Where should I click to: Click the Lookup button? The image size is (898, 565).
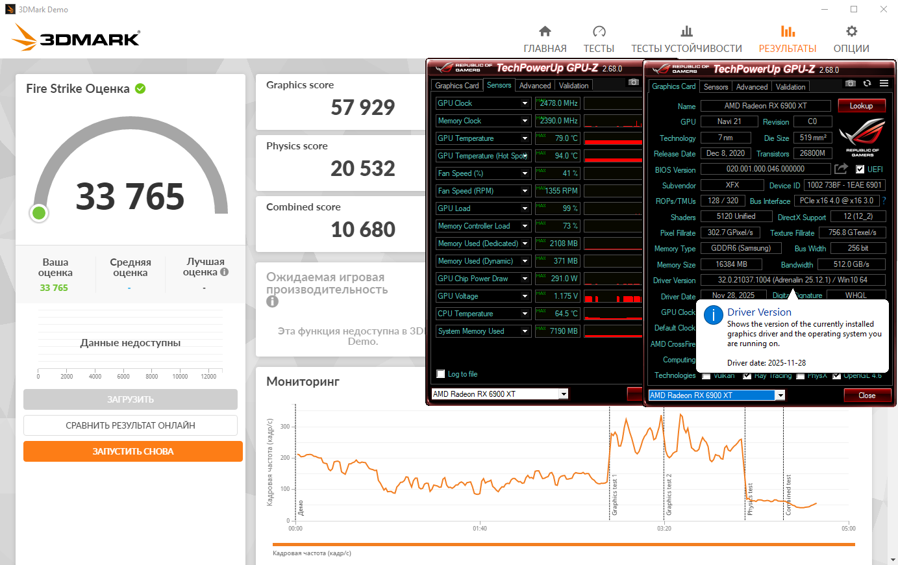coord(861,106)
